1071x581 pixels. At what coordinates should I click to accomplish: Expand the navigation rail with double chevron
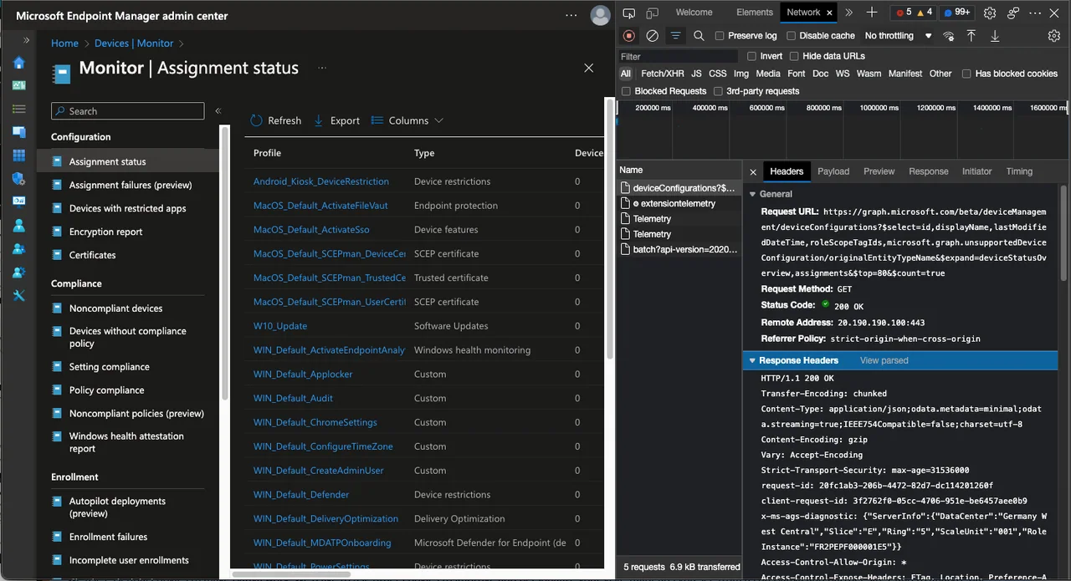coord(27,40)
